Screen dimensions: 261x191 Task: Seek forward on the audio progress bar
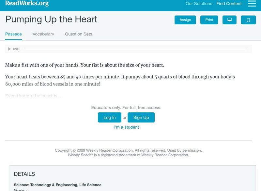tap(163, 49)
